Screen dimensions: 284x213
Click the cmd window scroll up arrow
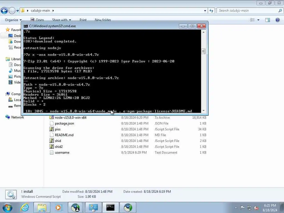(x=203, y=32)
